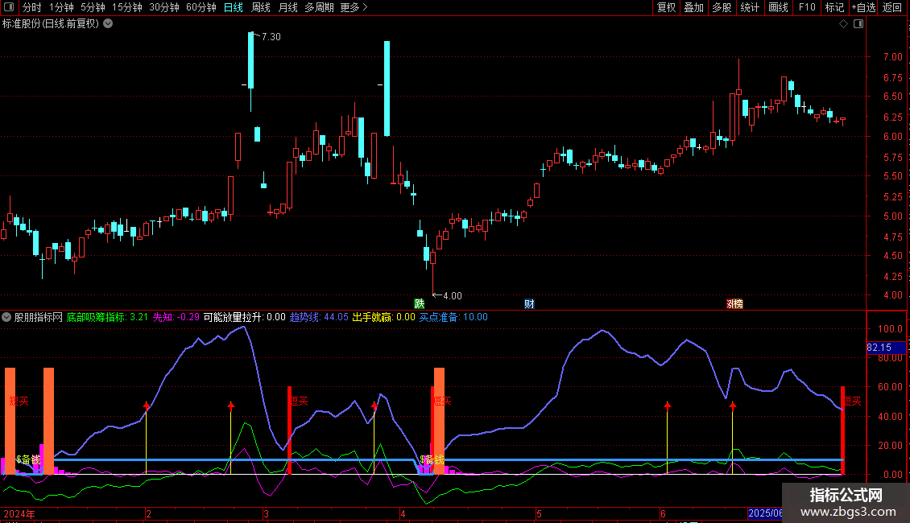Click the 股朋指标网 indicator name
The image size is (910, 523).
(x=39, y=317)
